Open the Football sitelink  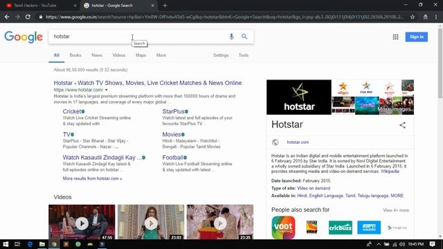[172, 158]
